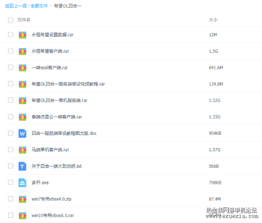Click the archive icon for 希望OL四合一单机服务端.rar
This screenshot has width=262, height=223.
[x=23, y=100]
